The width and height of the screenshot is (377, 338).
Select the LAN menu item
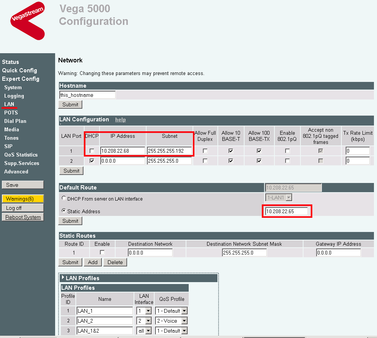tap(9, 104)
